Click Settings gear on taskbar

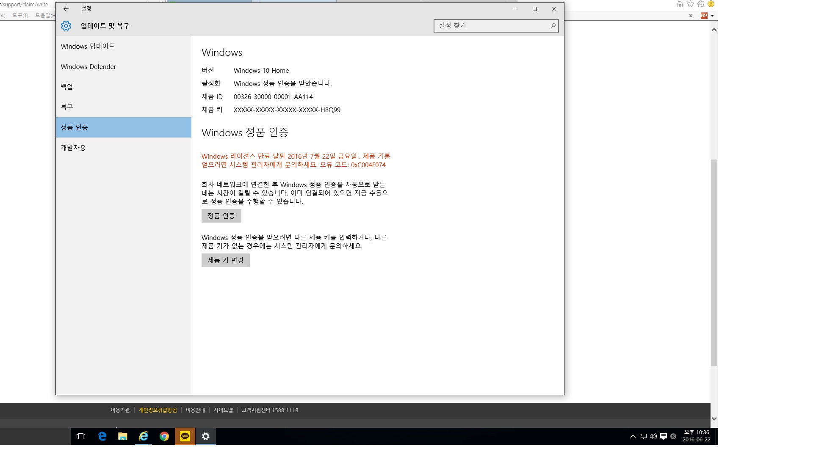pyautogui.click(x=206, y=436)
